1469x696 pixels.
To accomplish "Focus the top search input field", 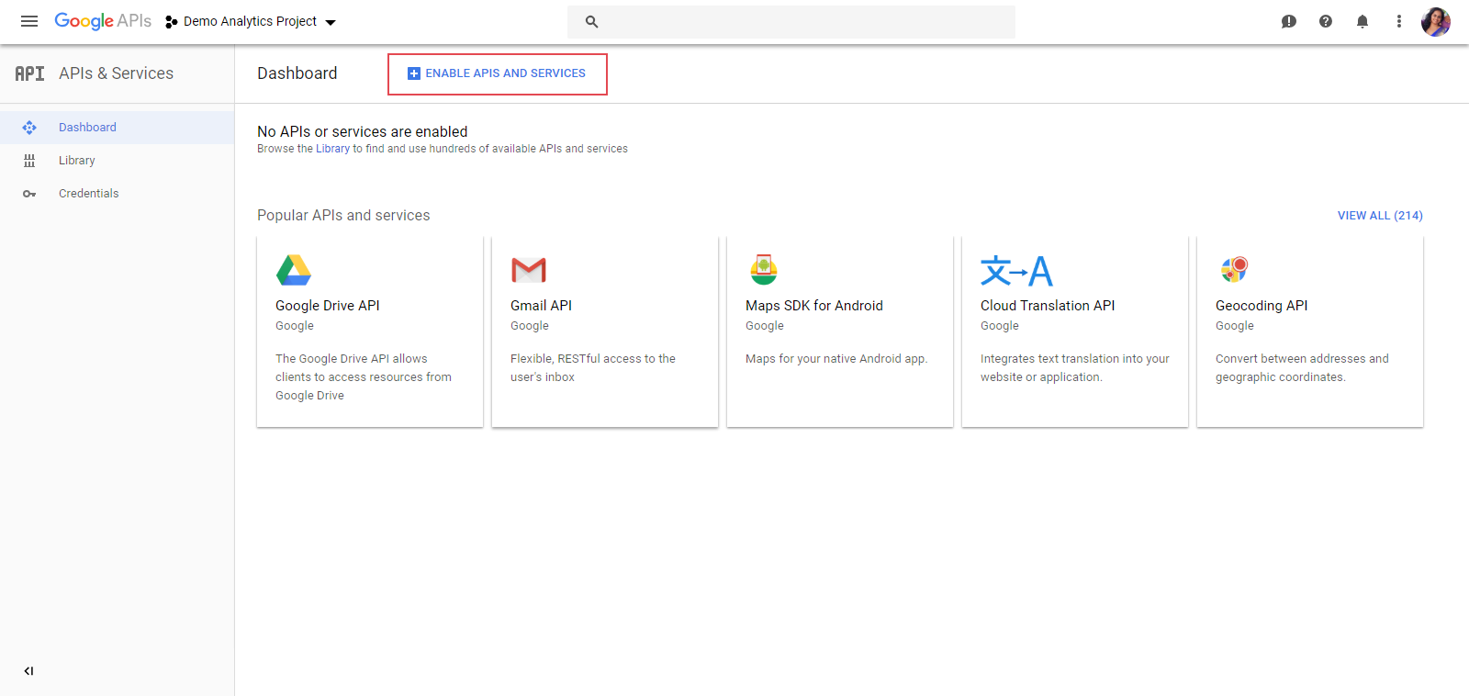I will 791,22.
